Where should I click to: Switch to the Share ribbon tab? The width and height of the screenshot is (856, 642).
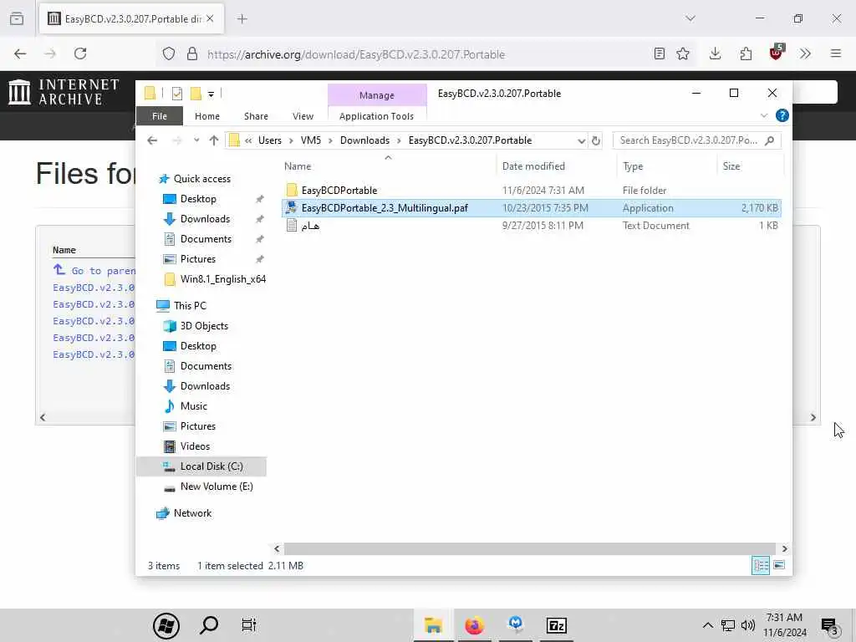[x=256, y=116]
